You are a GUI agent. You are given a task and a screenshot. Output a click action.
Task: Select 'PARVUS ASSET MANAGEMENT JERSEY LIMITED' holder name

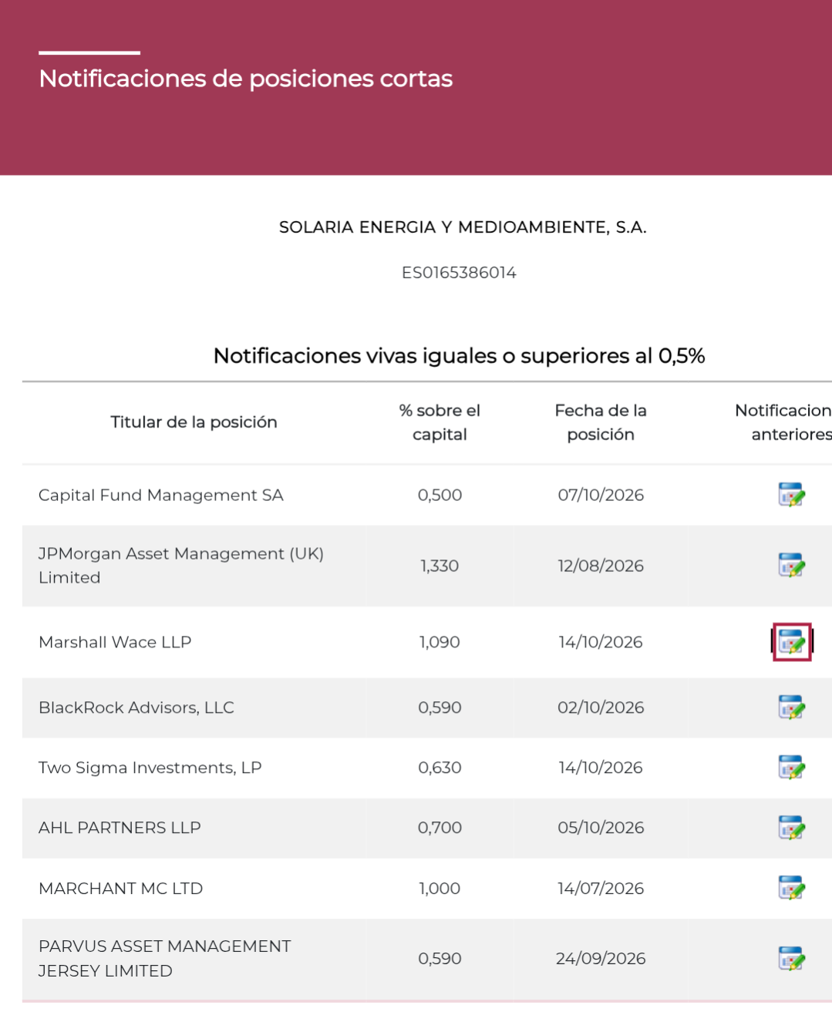click(165, 958)
